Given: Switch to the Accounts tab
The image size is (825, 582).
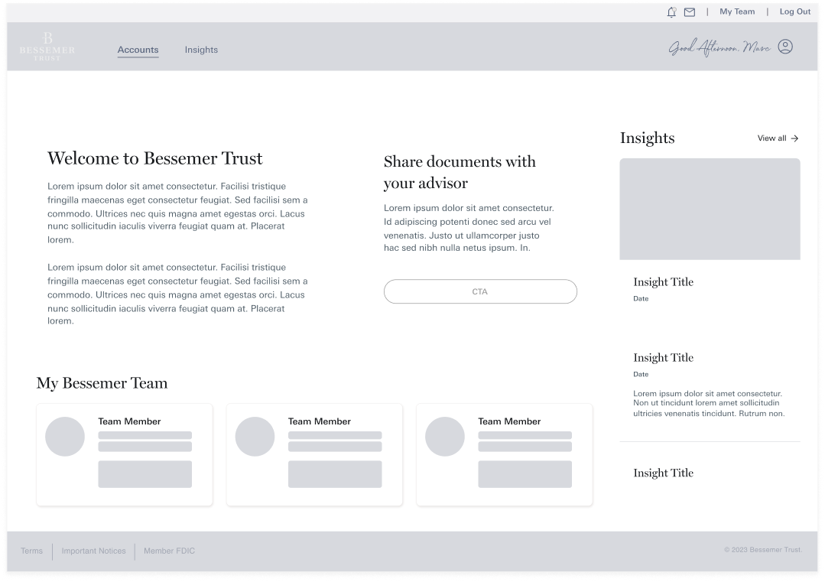Looking at the screenshot, I should coord(138,50).
